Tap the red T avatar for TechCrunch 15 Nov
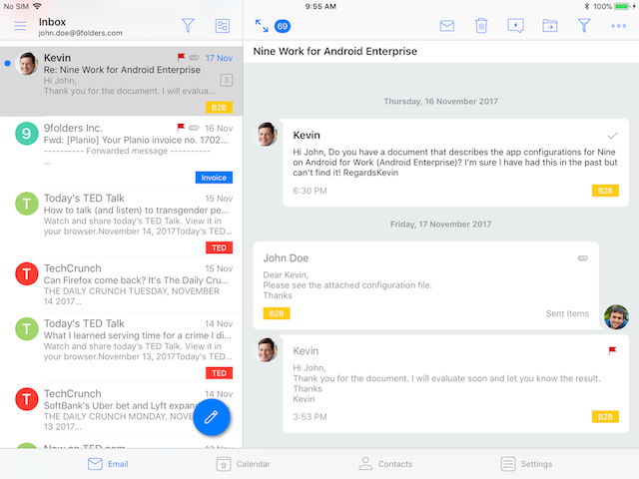 [x=27, y=273]
